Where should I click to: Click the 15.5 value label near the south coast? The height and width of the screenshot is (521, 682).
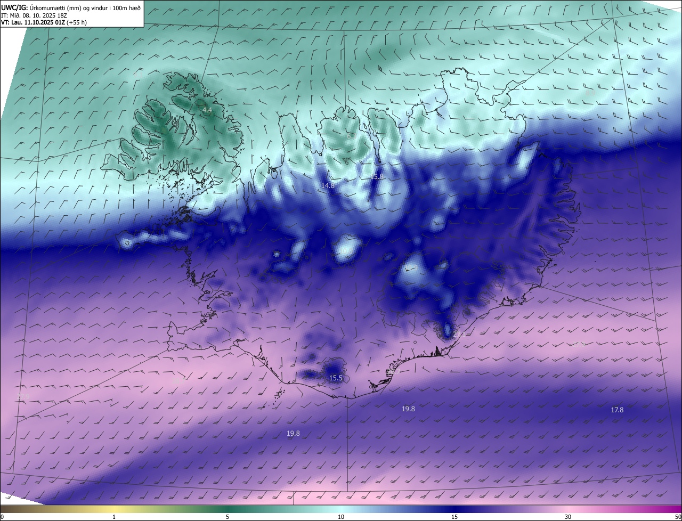pos(336,378)
